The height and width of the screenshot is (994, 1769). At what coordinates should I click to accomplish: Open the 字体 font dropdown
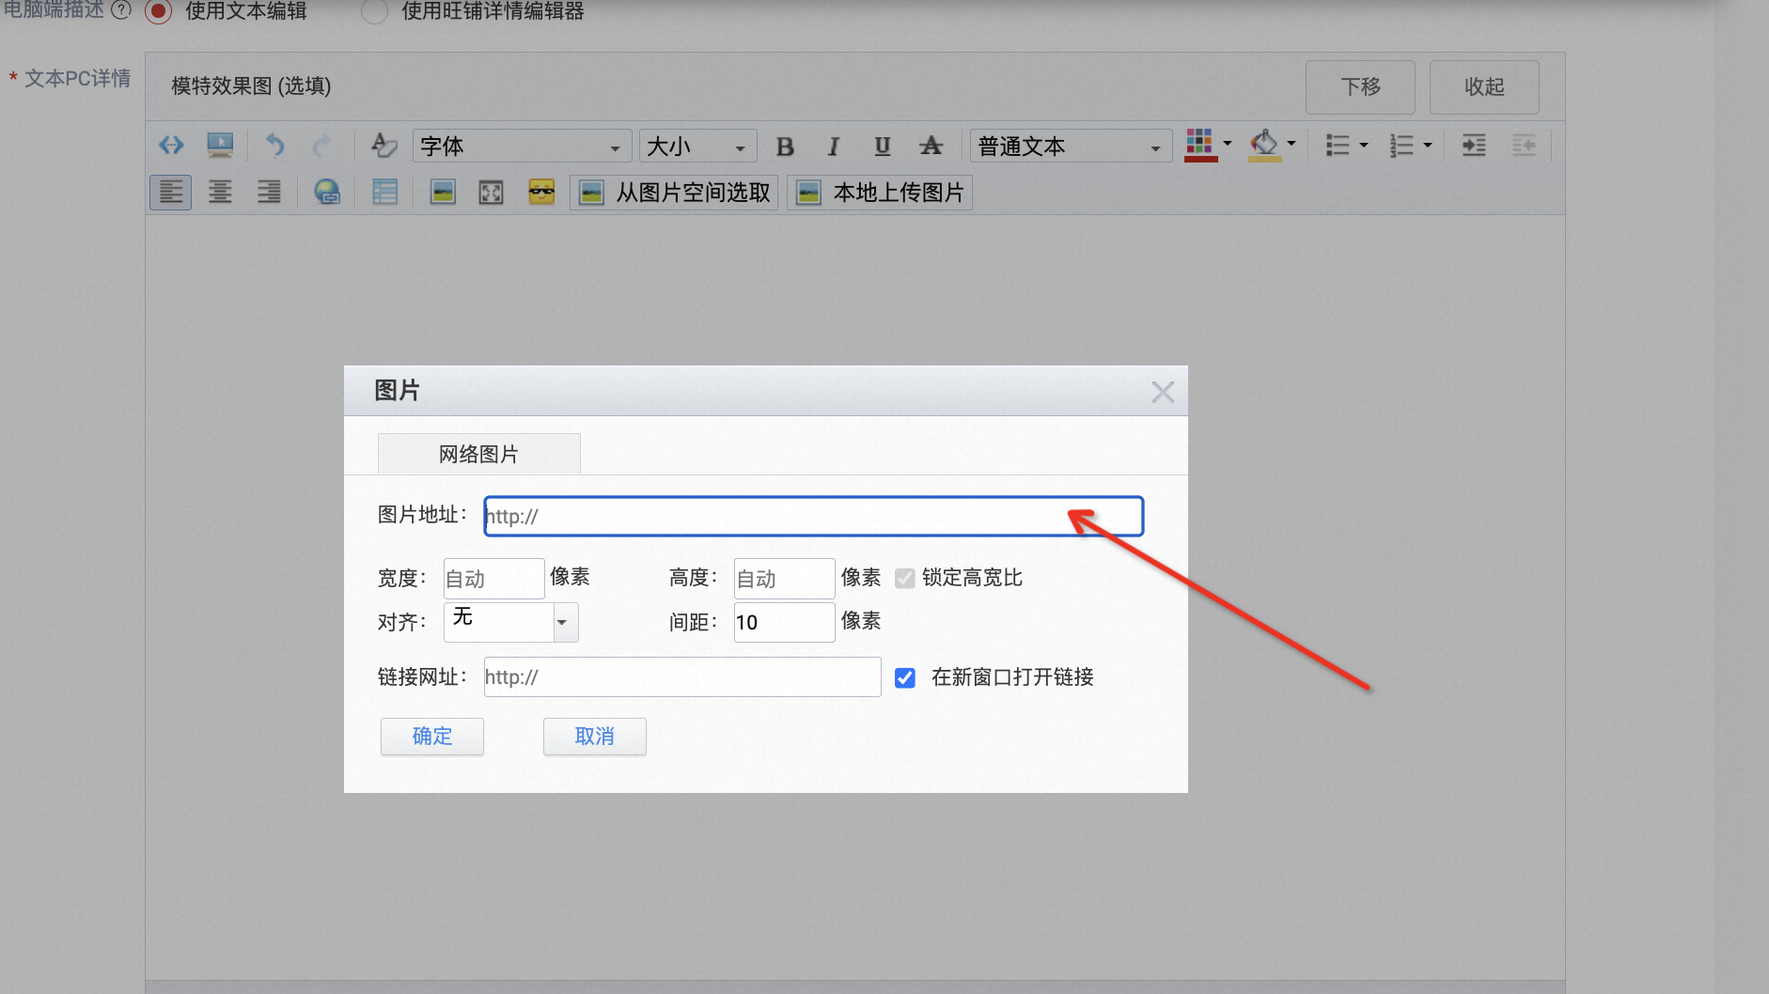coord(522,147)
